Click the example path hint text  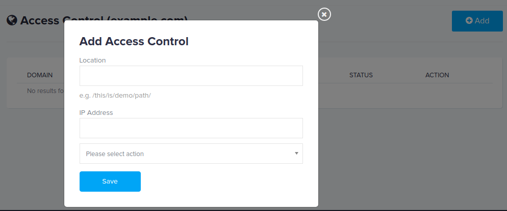pyautogui.click(x=115, y=96)
